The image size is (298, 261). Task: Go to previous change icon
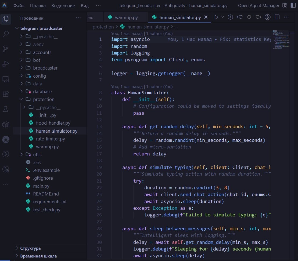(x=240, y=17)
